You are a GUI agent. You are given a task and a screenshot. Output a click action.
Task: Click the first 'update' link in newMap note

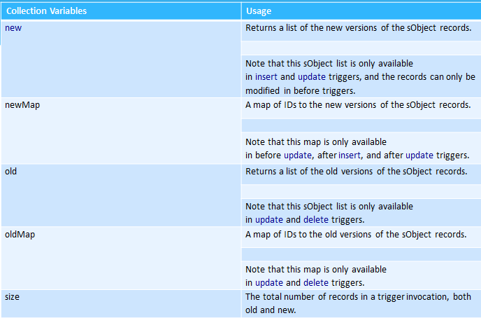298,155
